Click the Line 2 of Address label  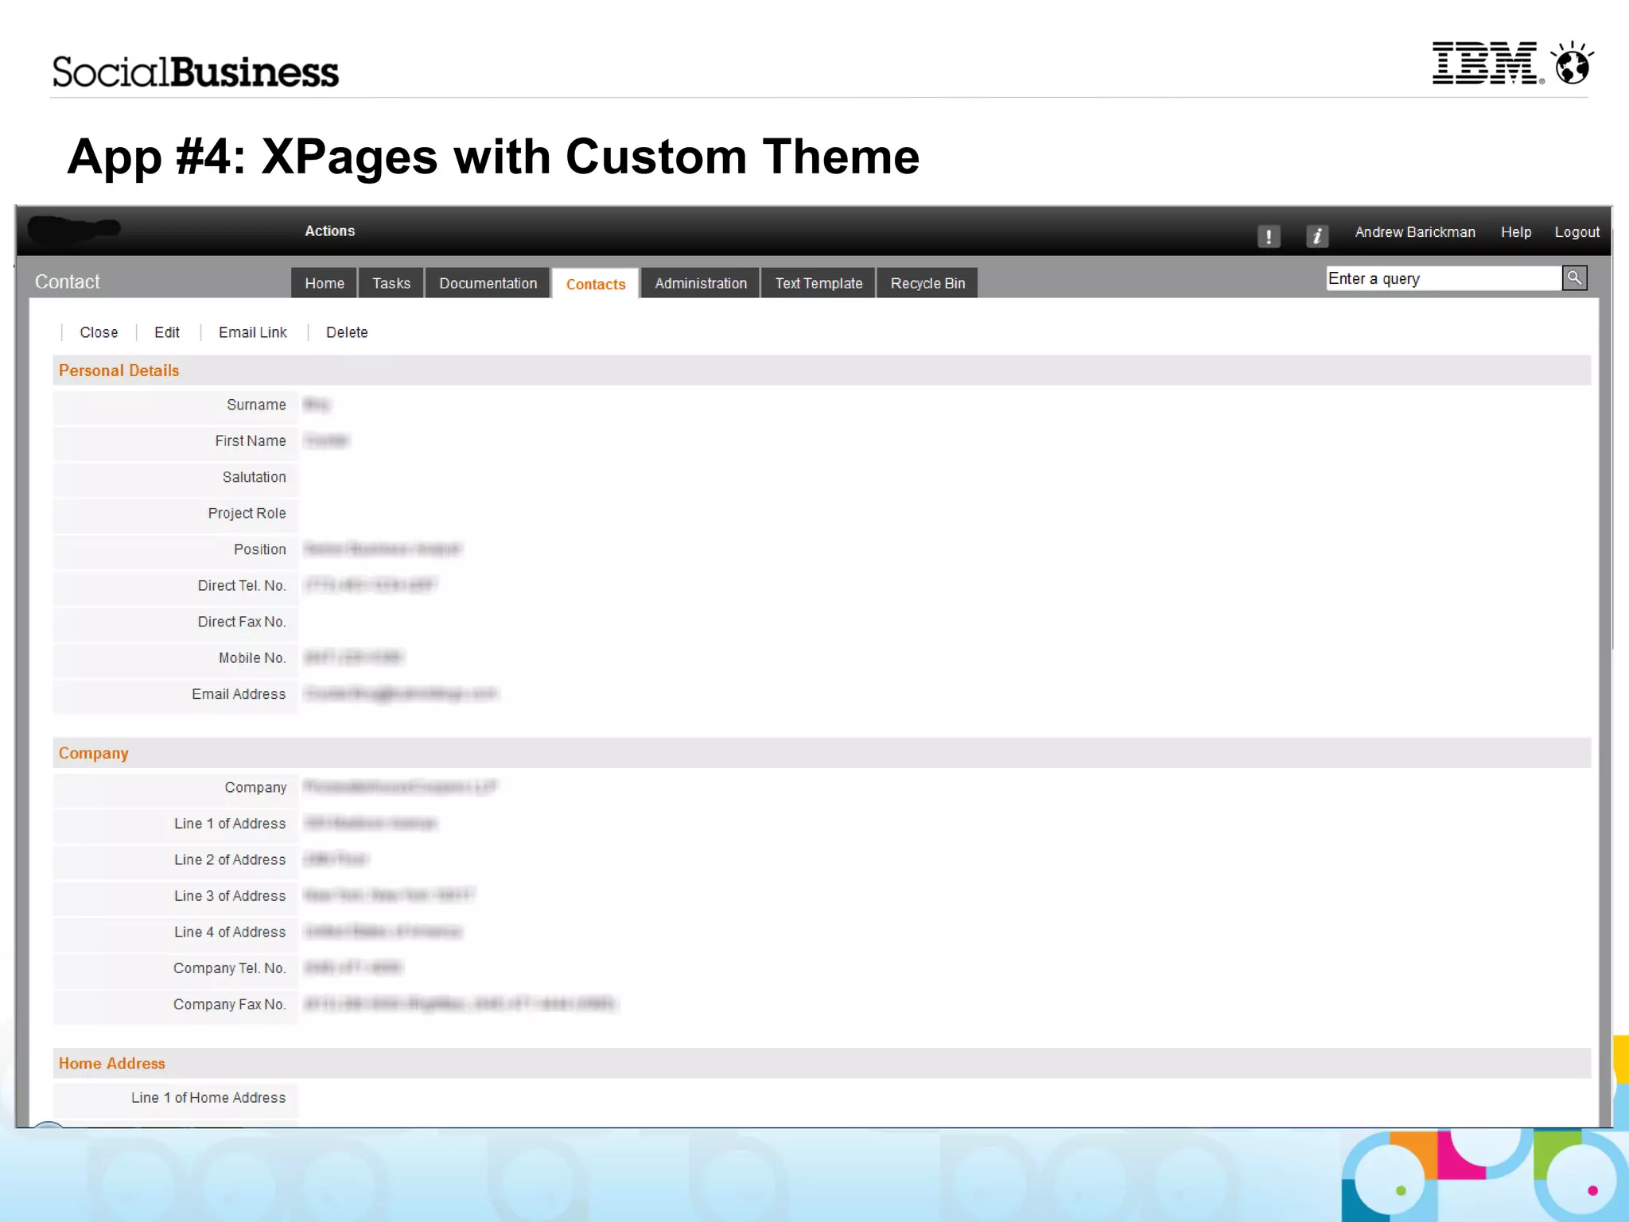[x=230, y=859]
